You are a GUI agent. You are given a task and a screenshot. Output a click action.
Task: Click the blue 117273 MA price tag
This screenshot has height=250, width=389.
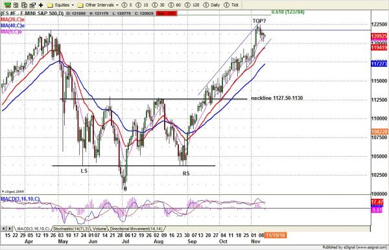coord(379,64)
